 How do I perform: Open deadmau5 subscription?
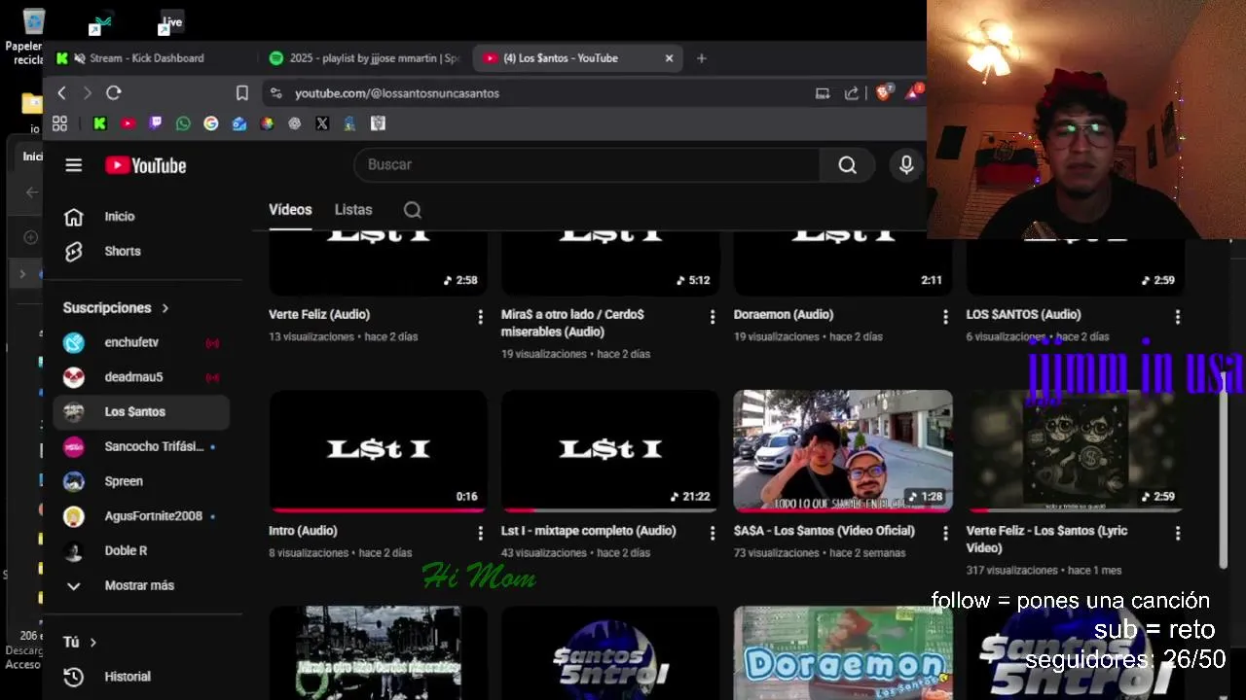tap(141, 377)
